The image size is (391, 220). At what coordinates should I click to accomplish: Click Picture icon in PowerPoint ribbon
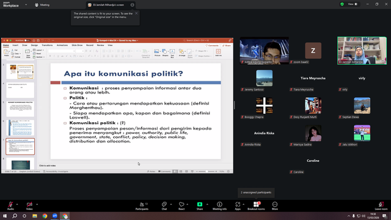157,53
